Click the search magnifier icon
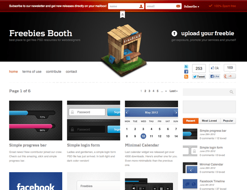 pos(231,92)
